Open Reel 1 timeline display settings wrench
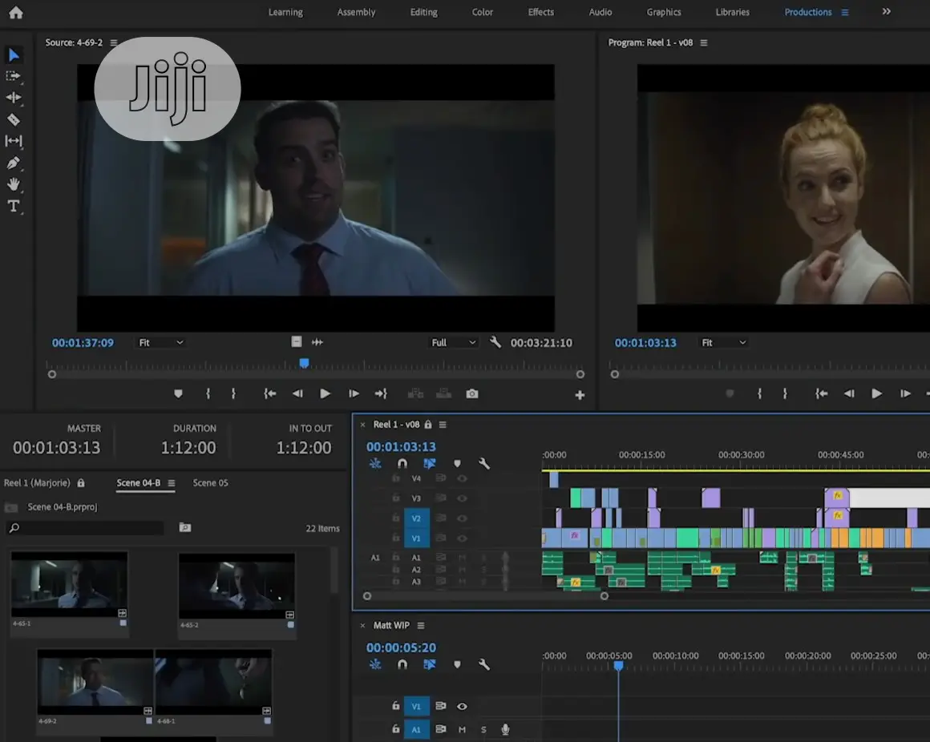This screenshot has width=930, height=742. [x=484, y=463]
